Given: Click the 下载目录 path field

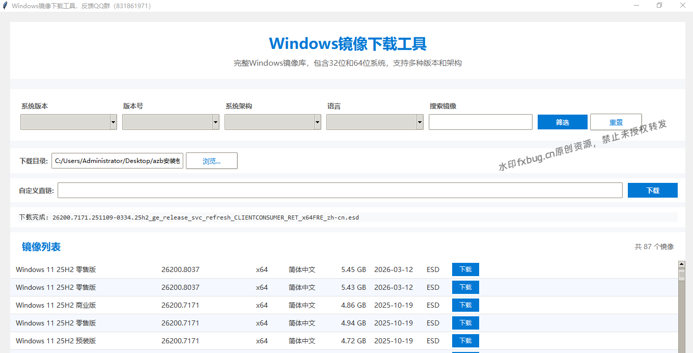Looking at the screenshot, I should [x=117, y=160].
